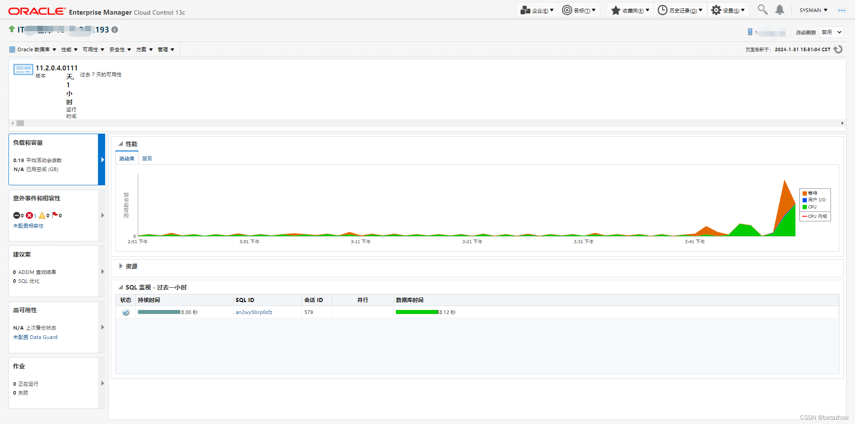
Task: Expand the 资源 section
Action: click(121, 266)
